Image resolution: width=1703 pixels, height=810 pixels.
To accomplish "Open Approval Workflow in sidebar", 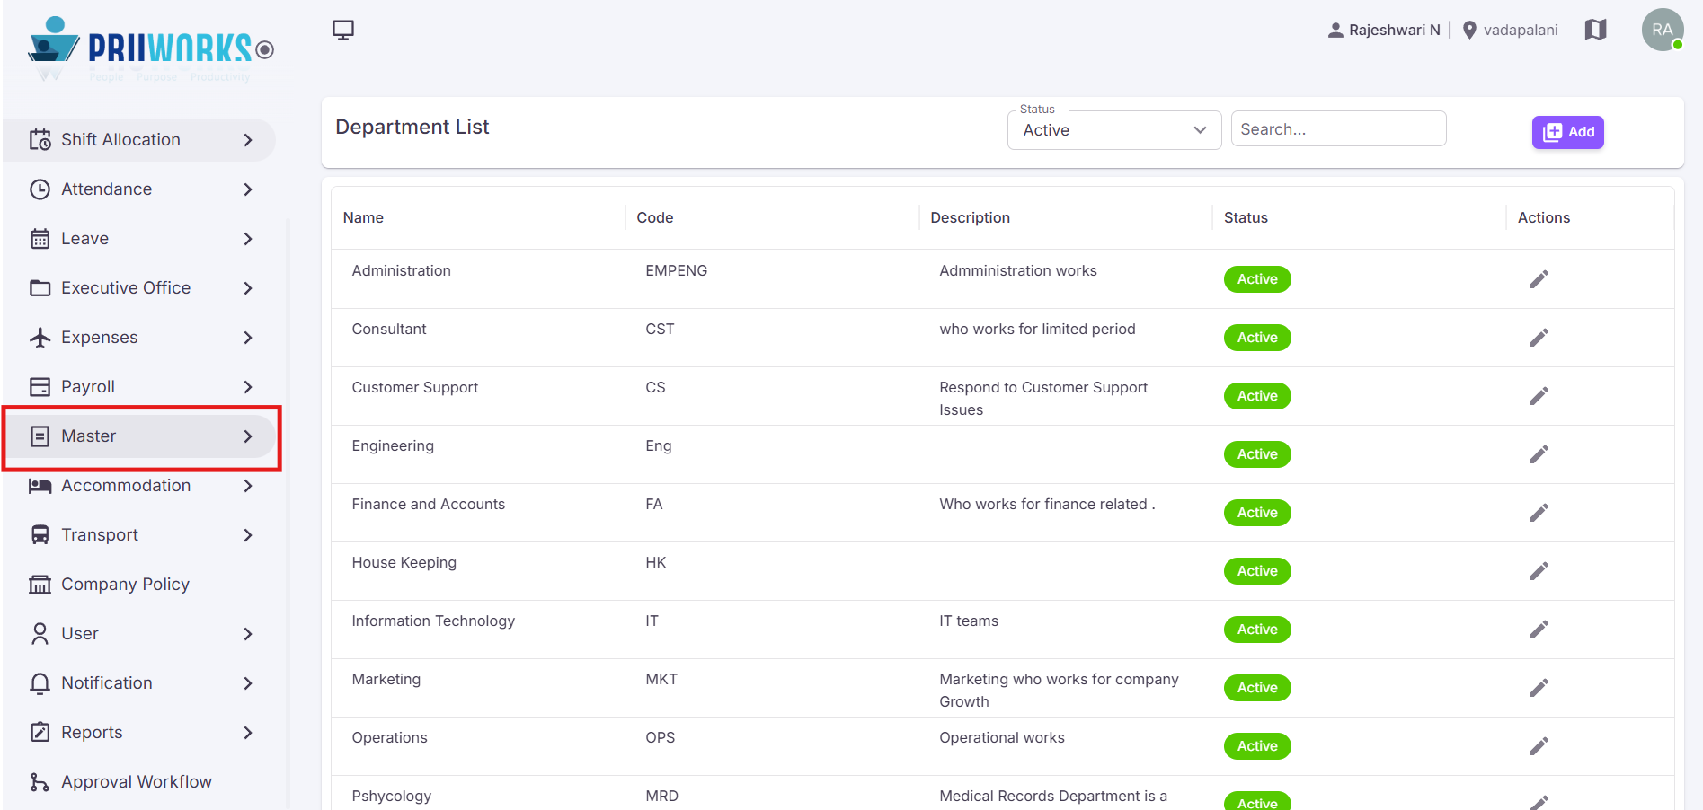I will pyautogui.click(x=136, y=782).
